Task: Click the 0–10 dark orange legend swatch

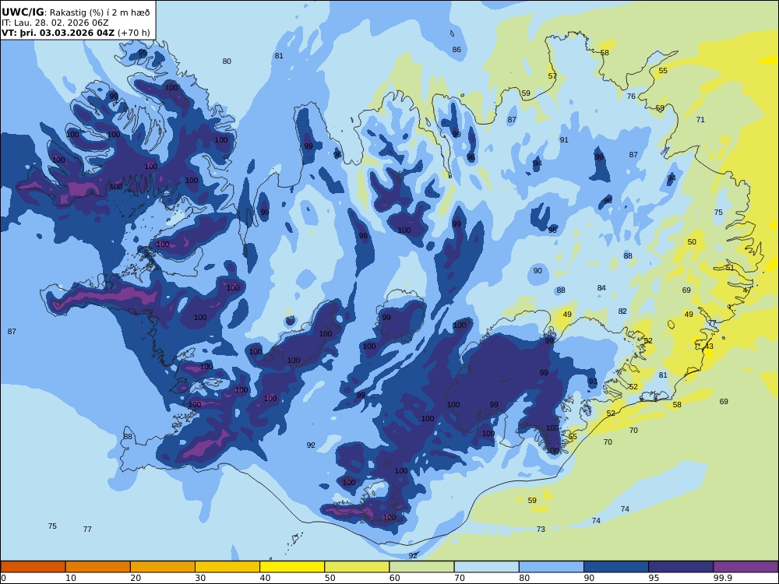Action: (x=33, y=567)
